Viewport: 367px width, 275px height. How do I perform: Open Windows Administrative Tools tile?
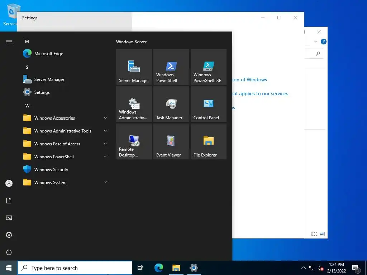point(134,104)
